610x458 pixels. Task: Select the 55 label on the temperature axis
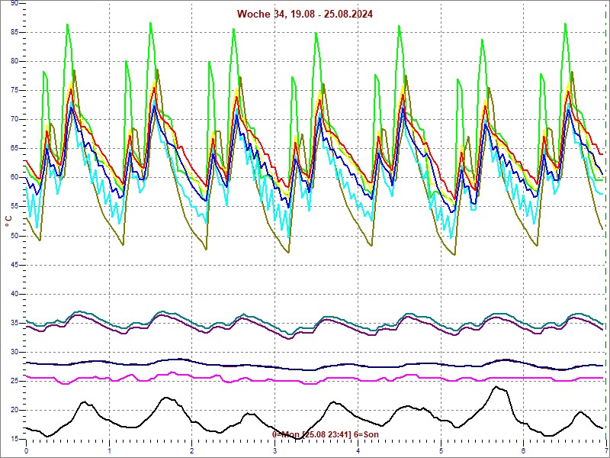(14, 207)
